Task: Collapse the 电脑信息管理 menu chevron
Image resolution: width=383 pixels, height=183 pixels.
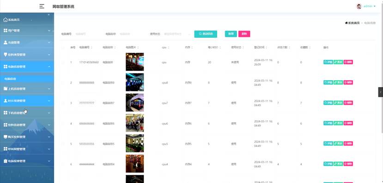Action: [x=49, y=66]
